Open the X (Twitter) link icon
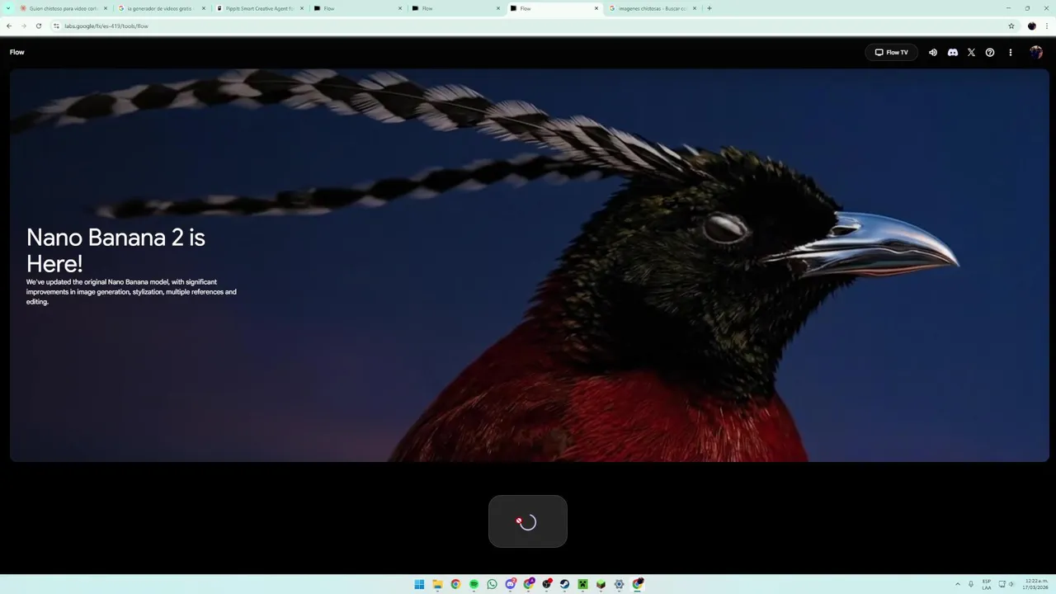Image resolution: width=1056 pixels, height=594 pixels. pyautogui.click(x=971, y=52)
